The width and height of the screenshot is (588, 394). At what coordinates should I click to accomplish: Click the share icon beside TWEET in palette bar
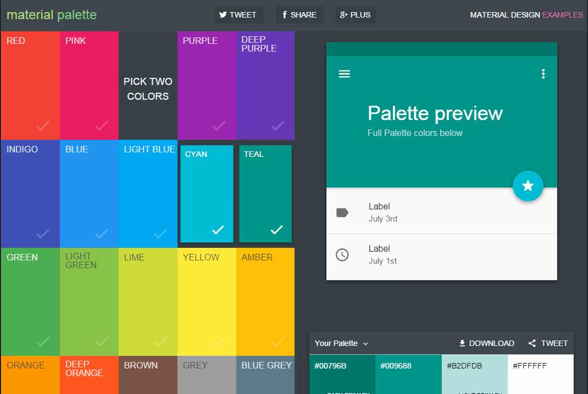[x=531, y=343]
